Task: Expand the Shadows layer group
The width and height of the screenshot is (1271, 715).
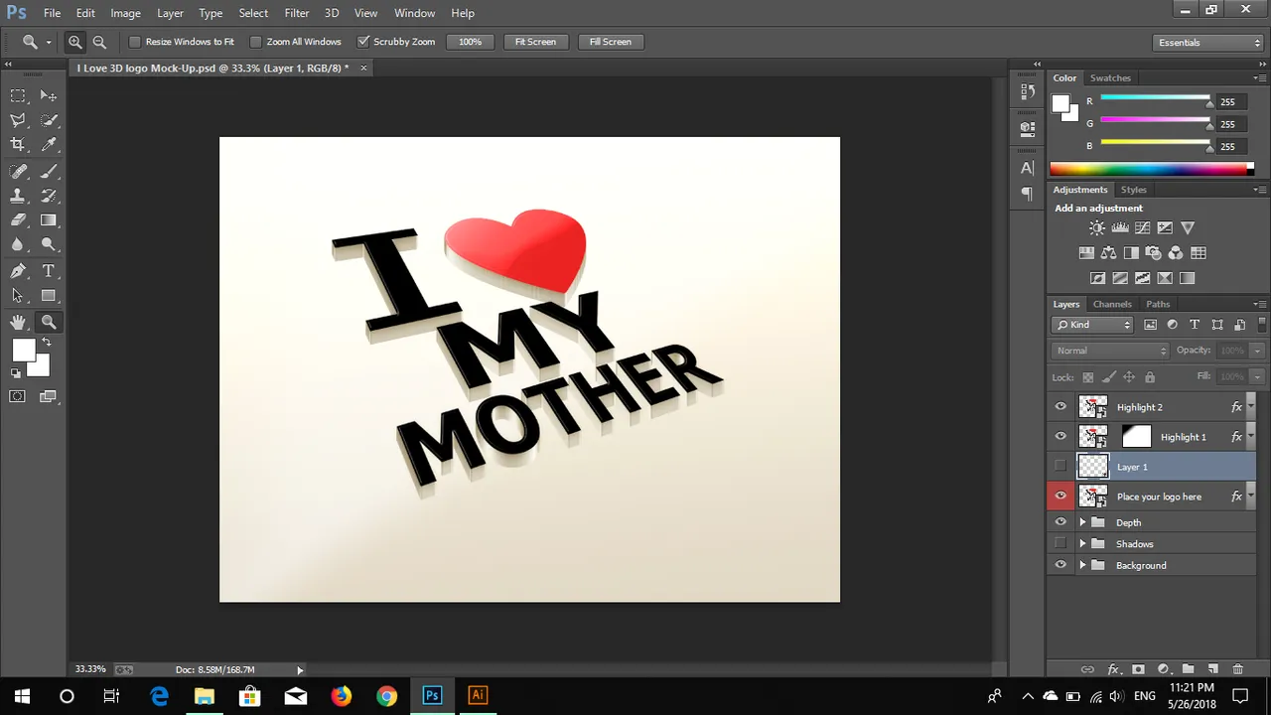Action: pyautogui.click(x=1082, y=543)
